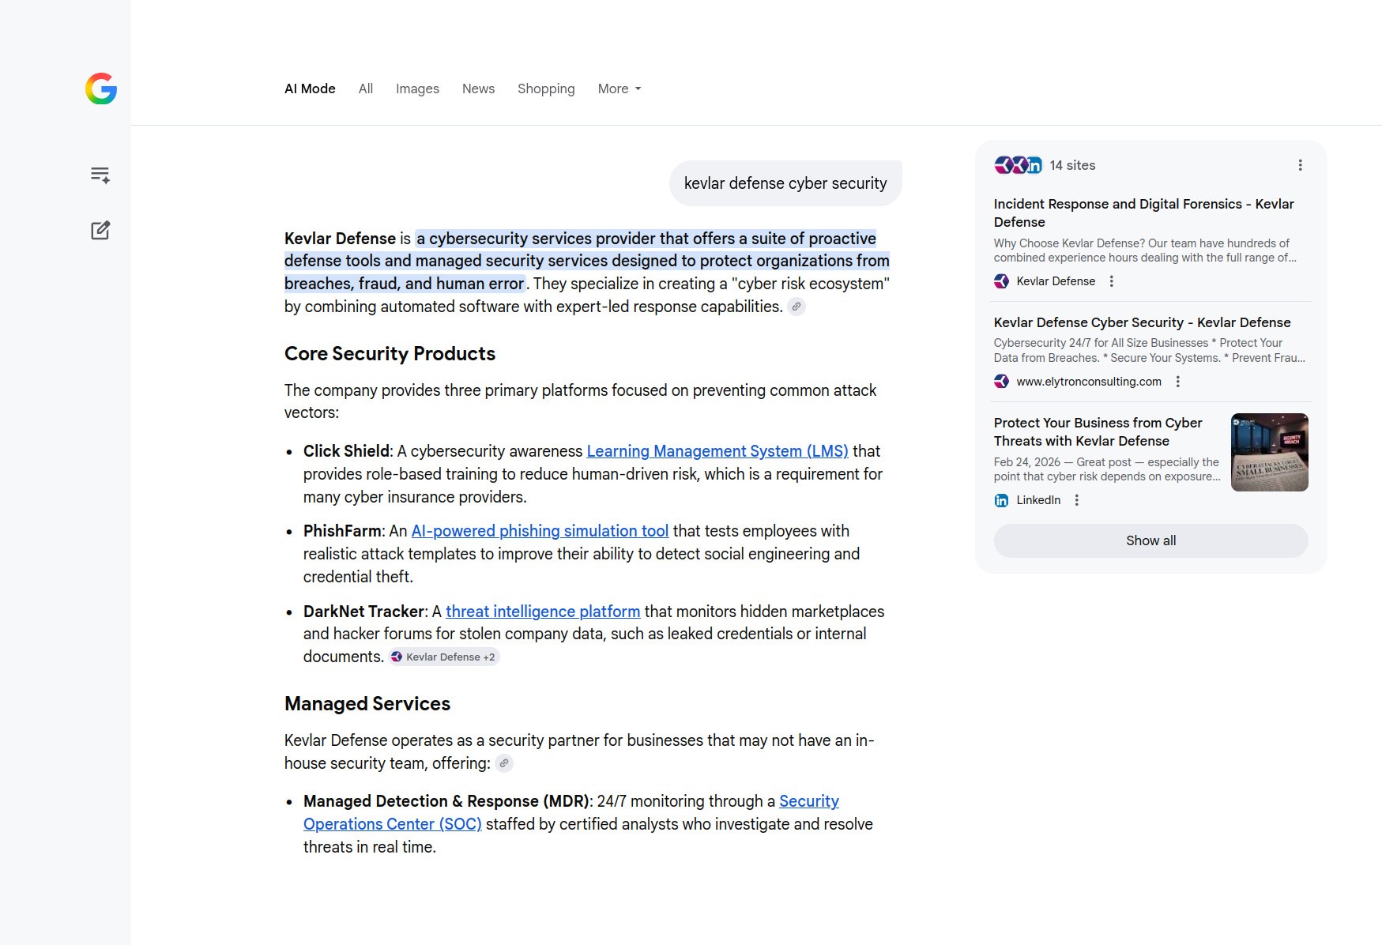Open the threat intelligence platform link

tap(543, 612)
